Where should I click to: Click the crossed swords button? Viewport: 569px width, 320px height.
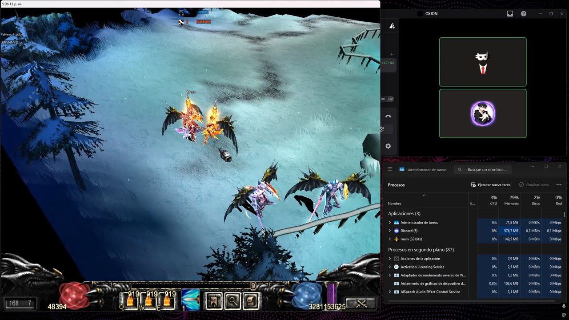click(x=361, y=304)
